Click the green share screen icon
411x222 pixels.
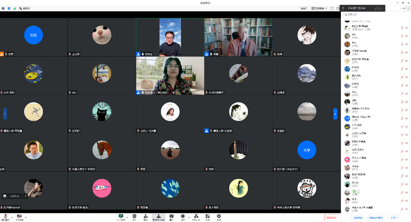coord(121,217)
